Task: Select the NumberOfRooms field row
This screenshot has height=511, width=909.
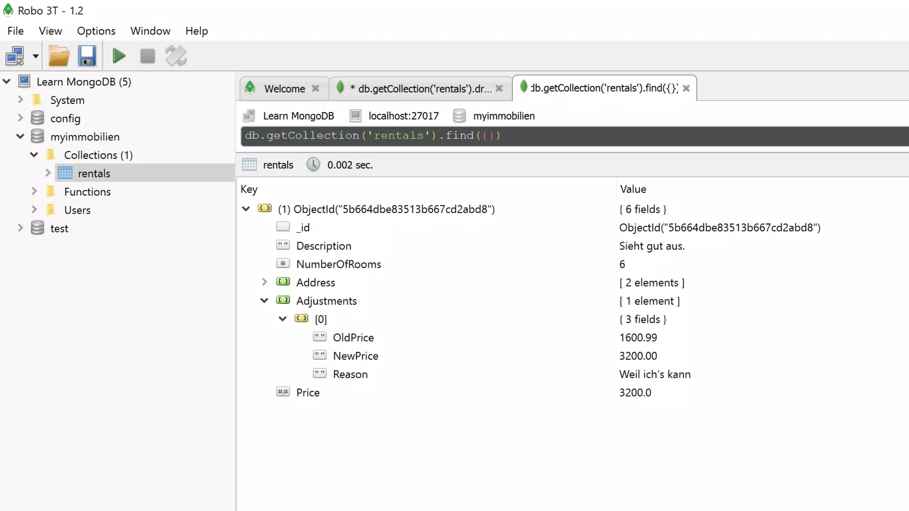Action: (338, 264)
